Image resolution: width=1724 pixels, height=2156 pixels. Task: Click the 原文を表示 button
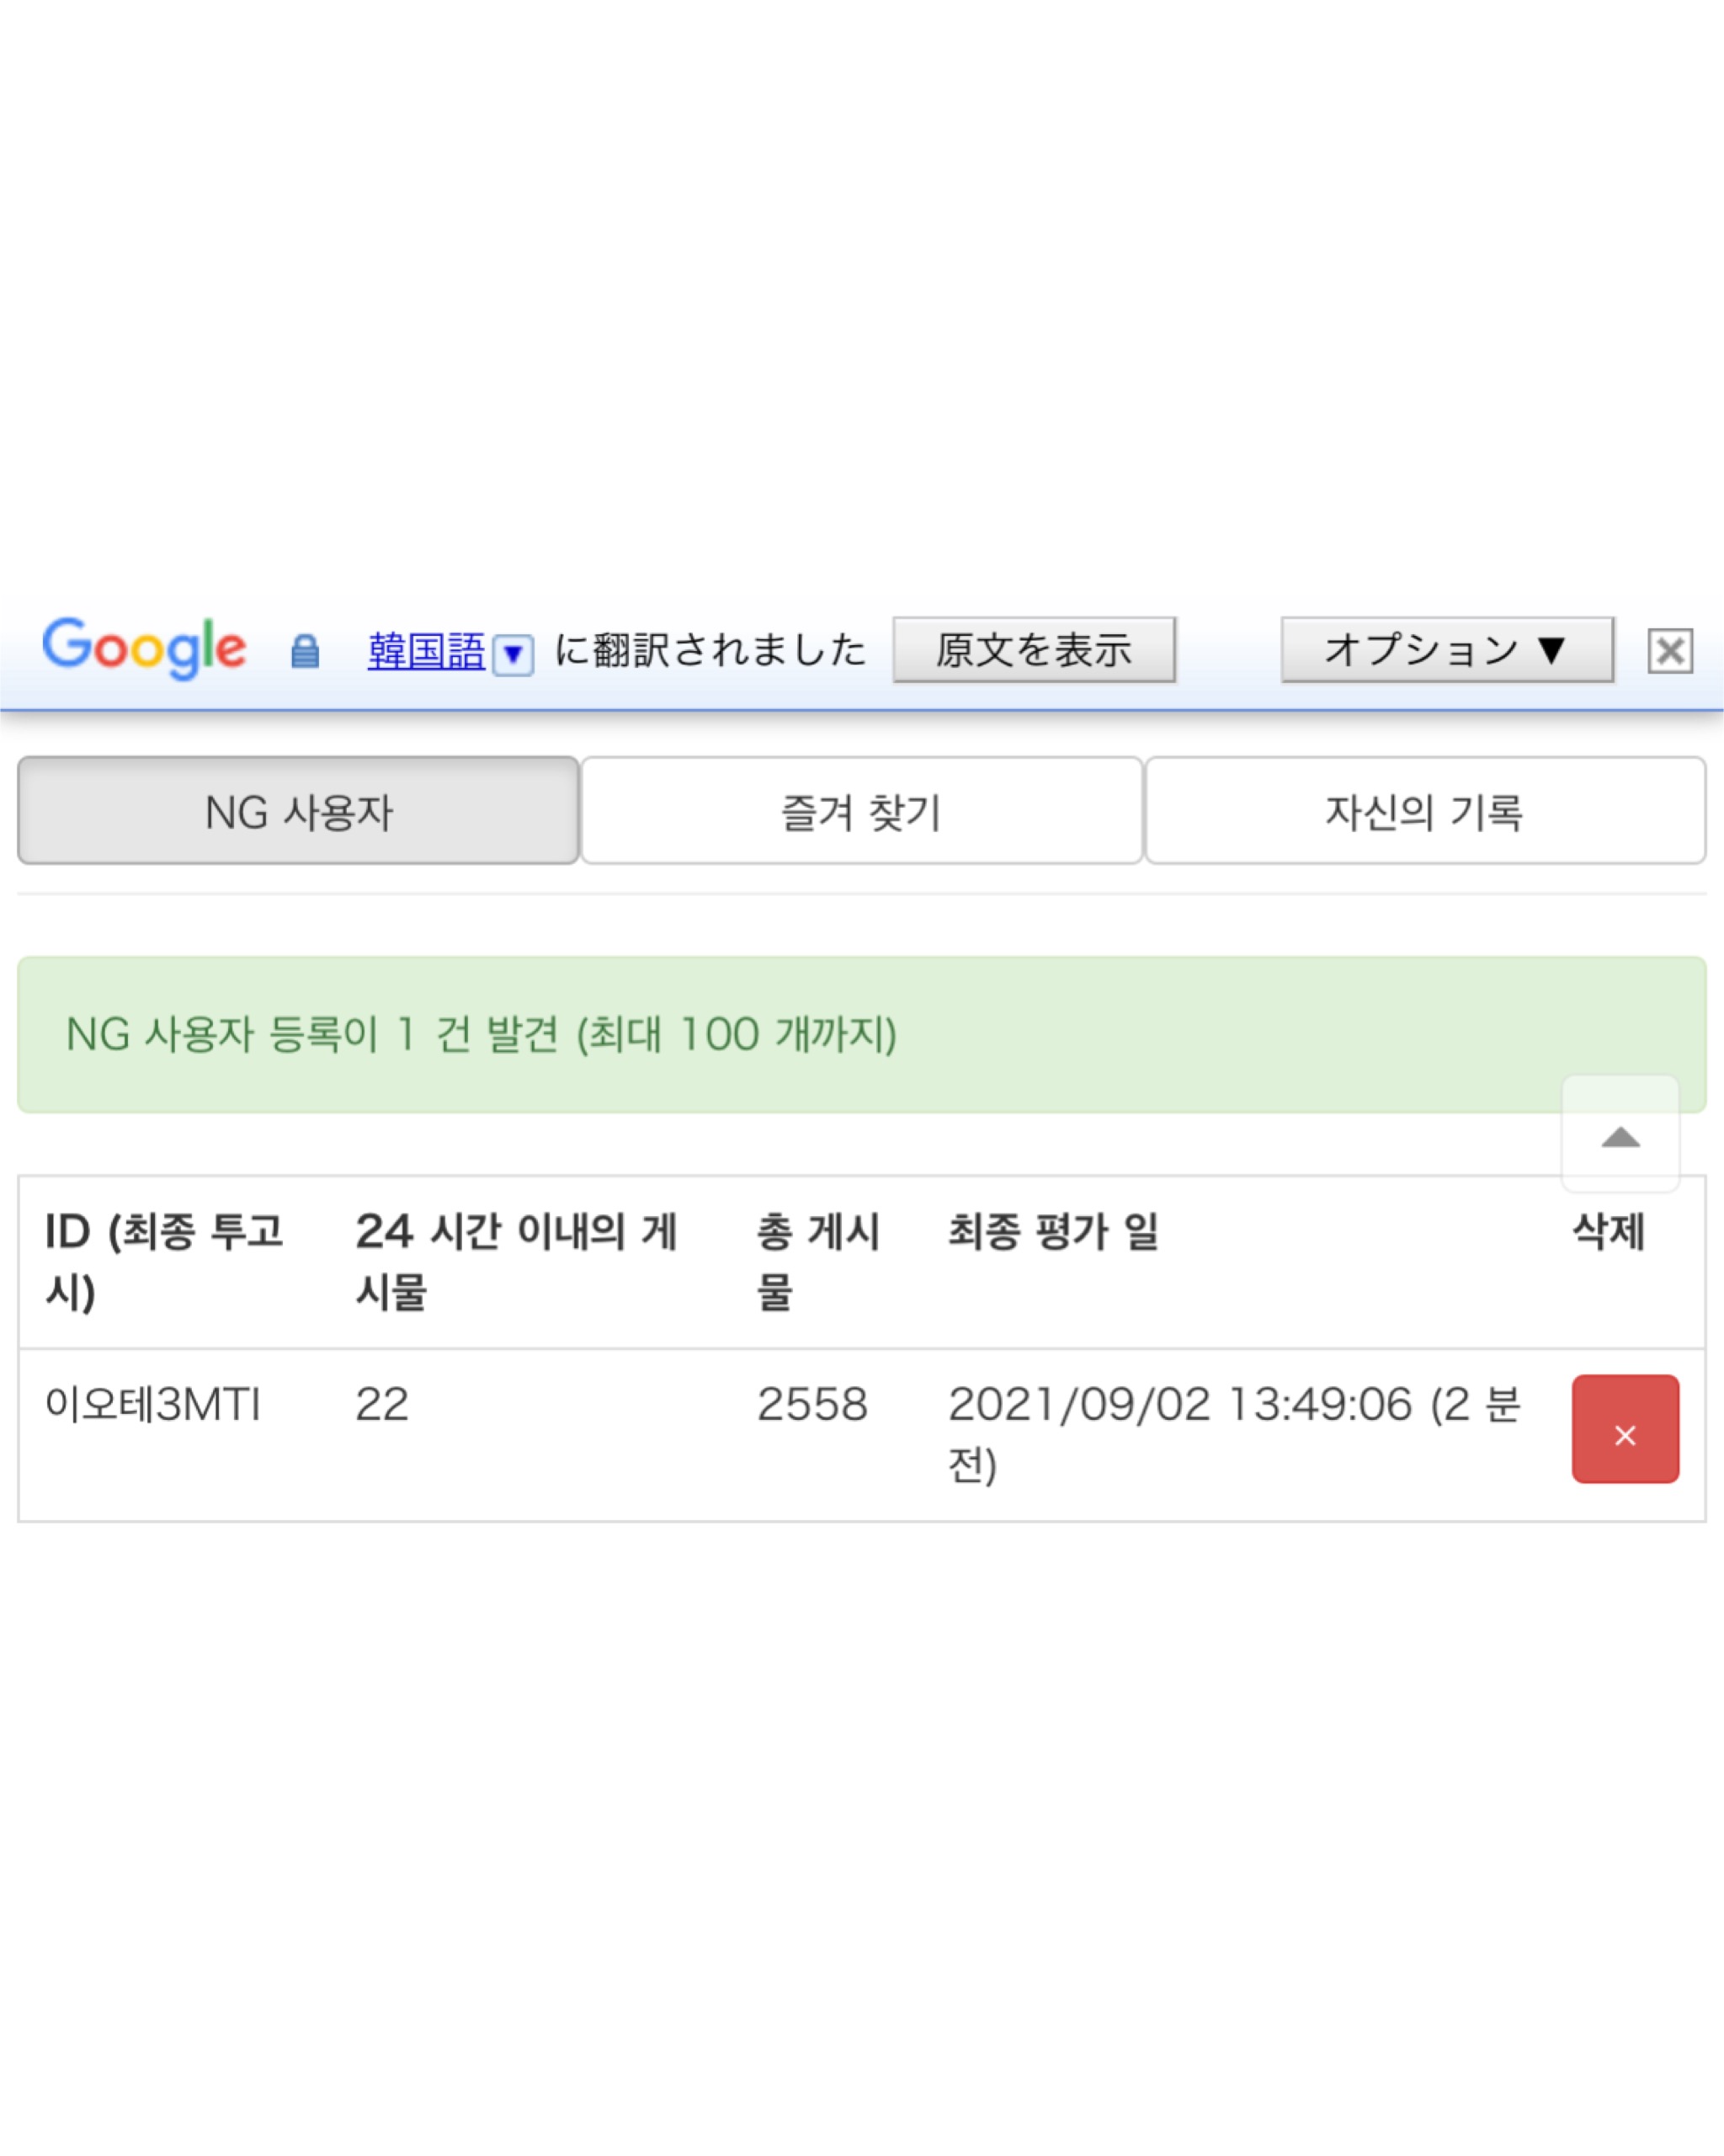[x=1034, y=650]
